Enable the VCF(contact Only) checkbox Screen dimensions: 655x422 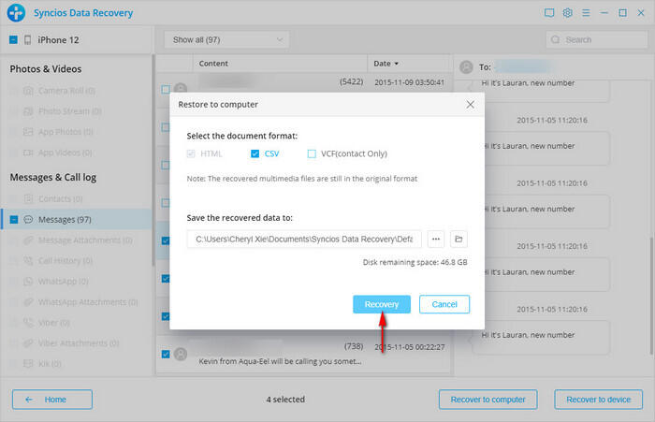(313, 153)
